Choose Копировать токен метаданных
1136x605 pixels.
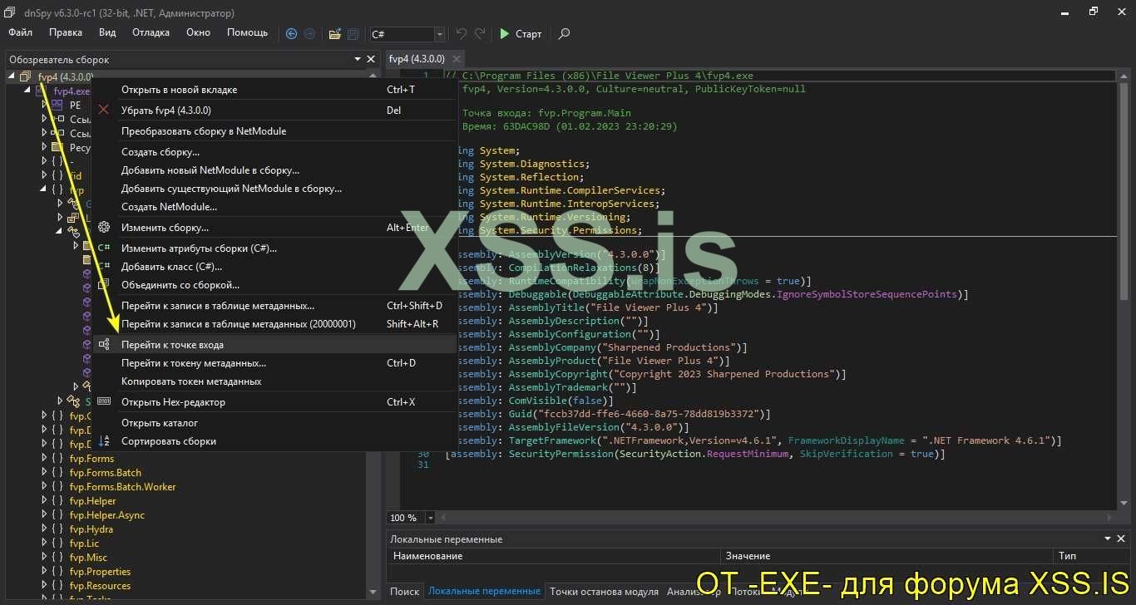274,381
